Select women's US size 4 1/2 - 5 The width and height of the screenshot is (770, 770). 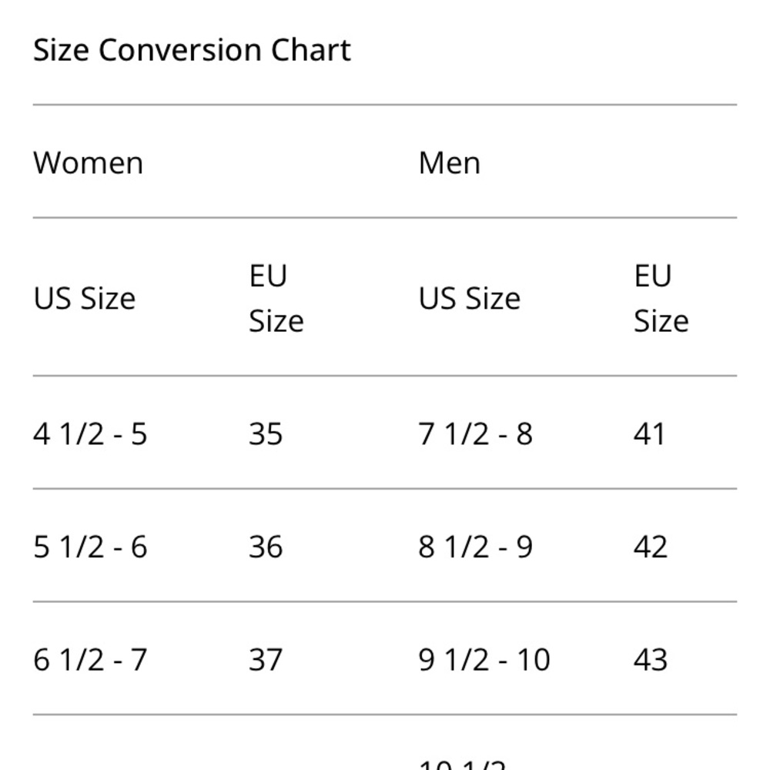(x=90, y=434)
